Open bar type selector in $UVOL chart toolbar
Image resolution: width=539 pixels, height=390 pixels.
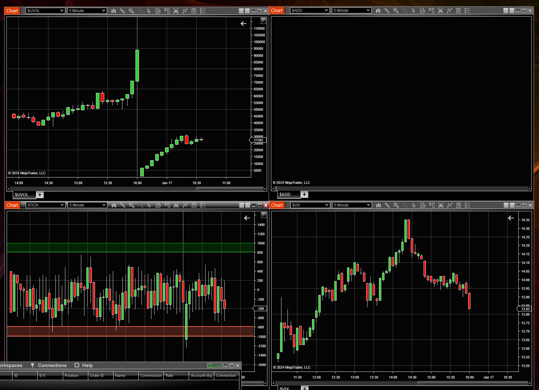(114, 11)
